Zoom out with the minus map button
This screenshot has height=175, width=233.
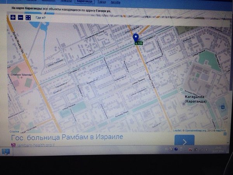[21, 17]
